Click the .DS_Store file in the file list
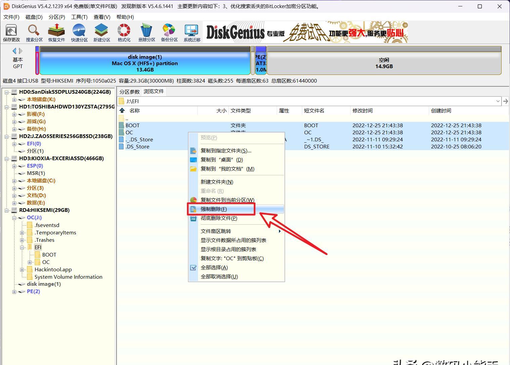Screen dimensions: 510x365 (x=313, y=146)
